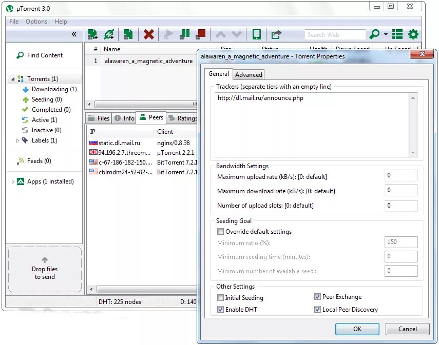This screenshot has height=345, width=439.
Task: Select Apps (1 installed) in sidebar
Action: (45, 181)
